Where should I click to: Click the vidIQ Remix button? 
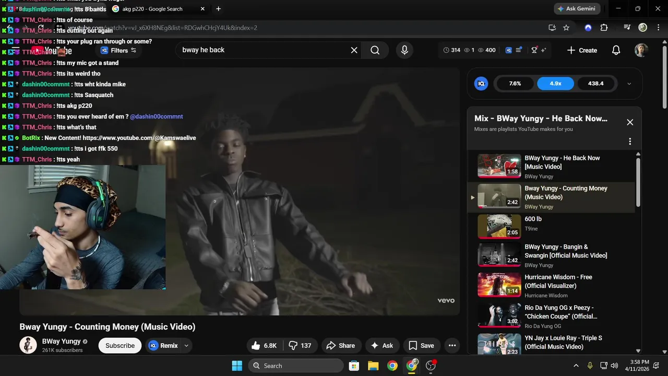163,346
